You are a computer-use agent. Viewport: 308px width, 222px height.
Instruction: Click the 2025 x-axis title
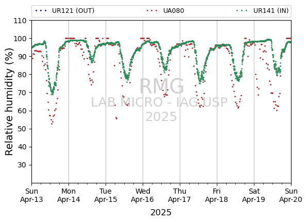pyautogui.click(x=161, y=213)
